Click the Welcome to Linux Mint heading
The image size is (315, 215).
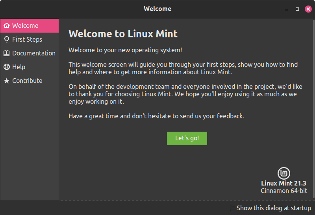123,34
